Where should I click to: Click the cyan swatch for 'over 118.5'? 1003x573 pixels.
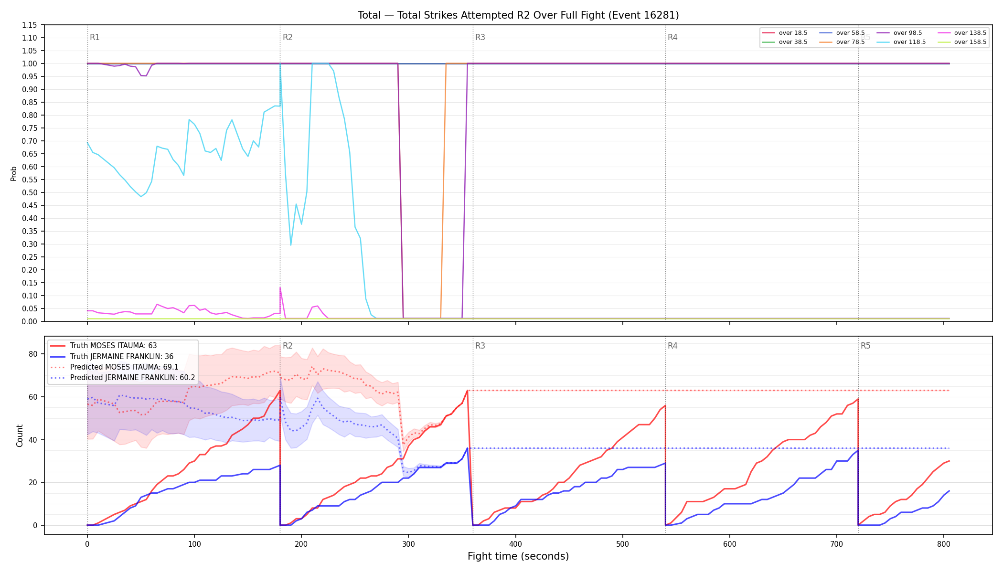tap(883, 42)
